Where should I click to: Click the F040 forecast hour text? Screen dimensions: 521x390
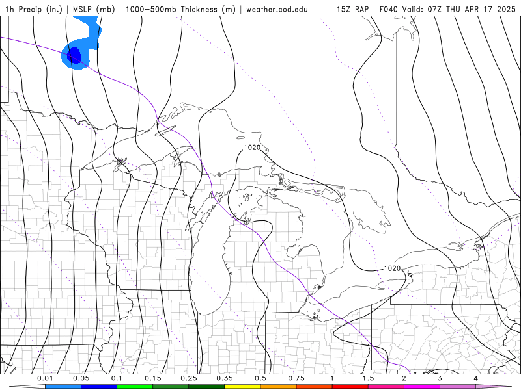click(x=389, y=9)
